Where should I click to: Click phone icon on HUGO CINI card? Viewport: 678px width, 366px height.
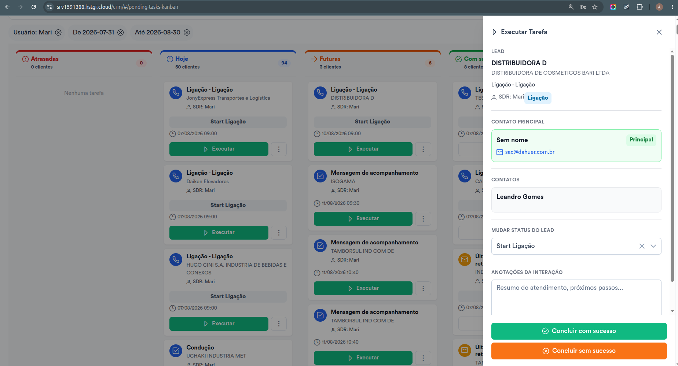point(176,260)
